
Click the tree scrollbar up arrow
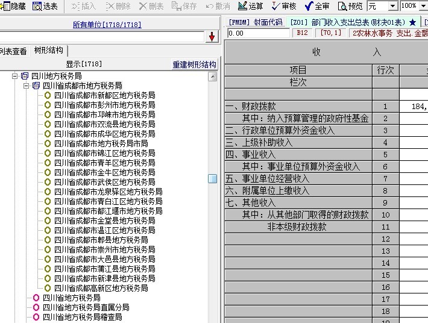pos(213,77)
